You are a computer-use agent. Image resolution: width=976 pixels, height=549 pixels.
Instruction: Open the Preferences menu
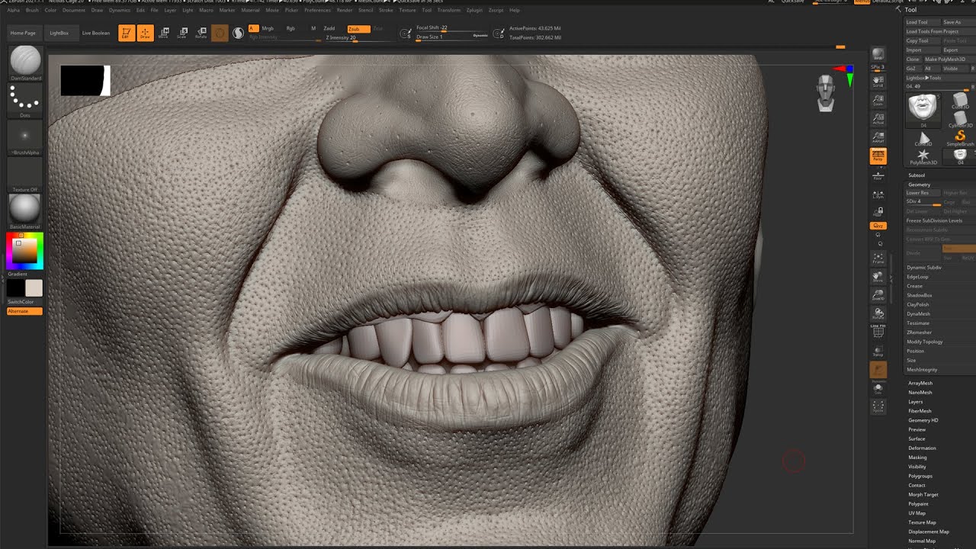[317, 10]
